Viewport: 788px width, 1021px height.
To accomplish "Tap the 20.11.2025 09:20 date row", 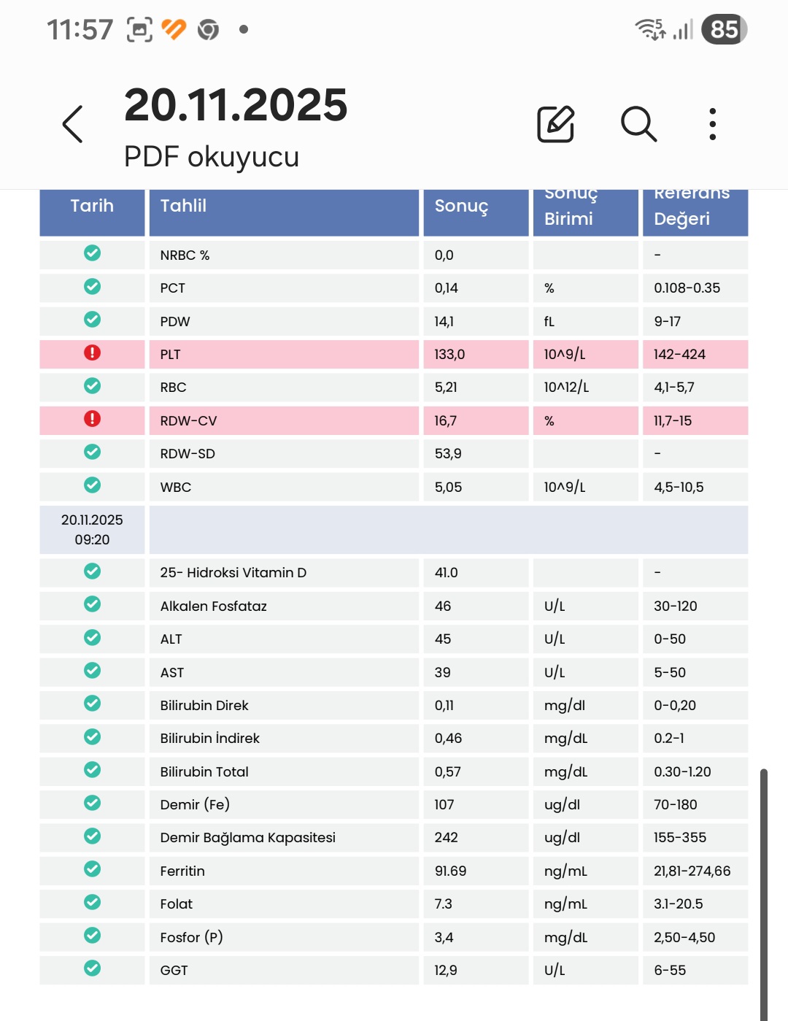I will tap(92, 530).
